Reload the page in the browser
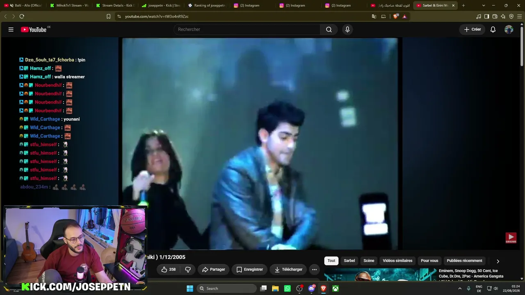The height and width of the screenshot is (295, 525). pyautogui.click(x=22, y=16)
